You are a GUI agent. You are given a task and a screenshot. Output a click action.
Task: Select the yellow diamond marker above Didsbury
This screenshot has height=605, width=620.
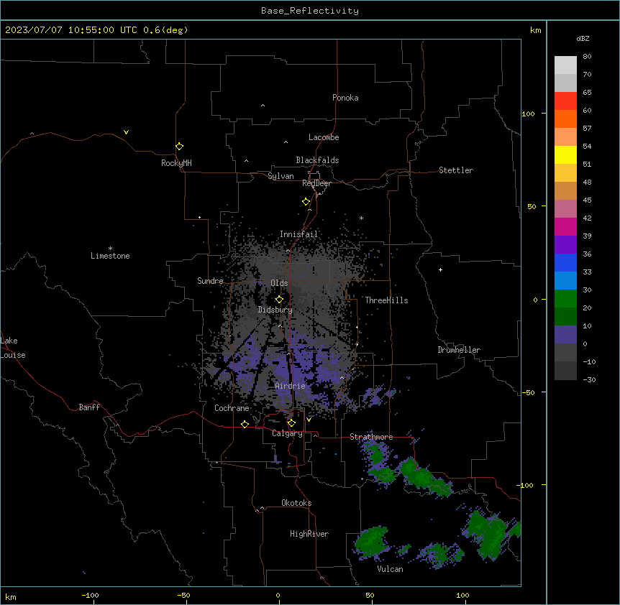(x=279, y=299)
